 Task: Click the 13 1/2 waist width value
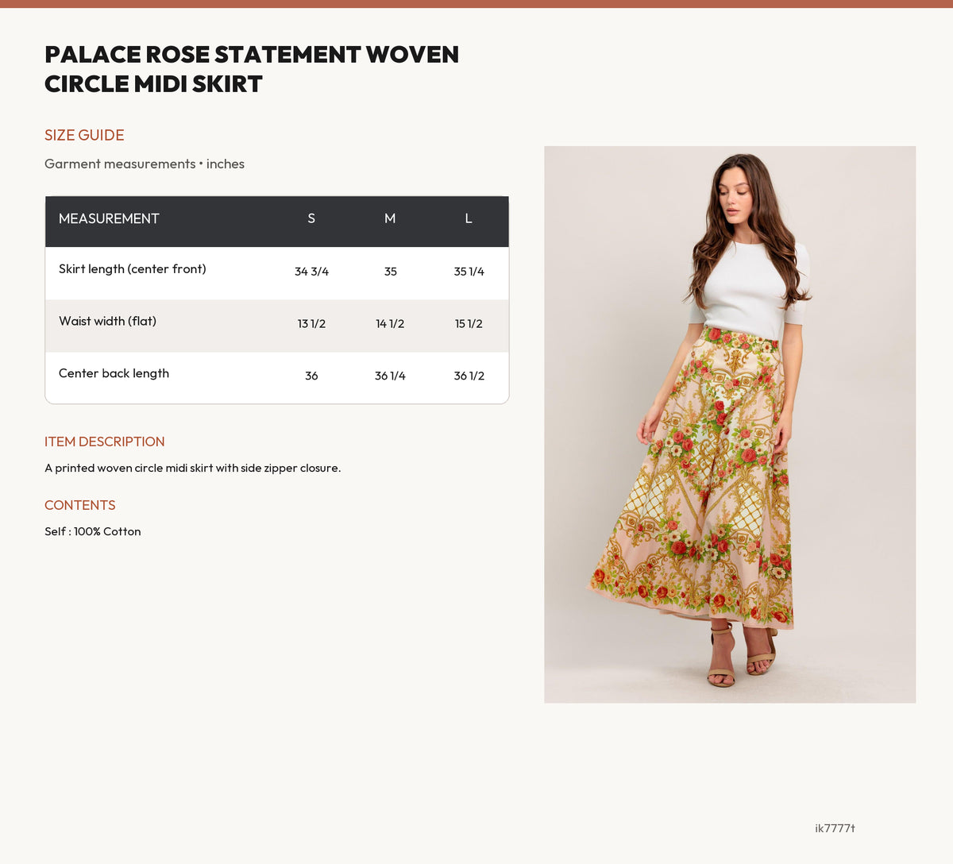tap(311, 324)
